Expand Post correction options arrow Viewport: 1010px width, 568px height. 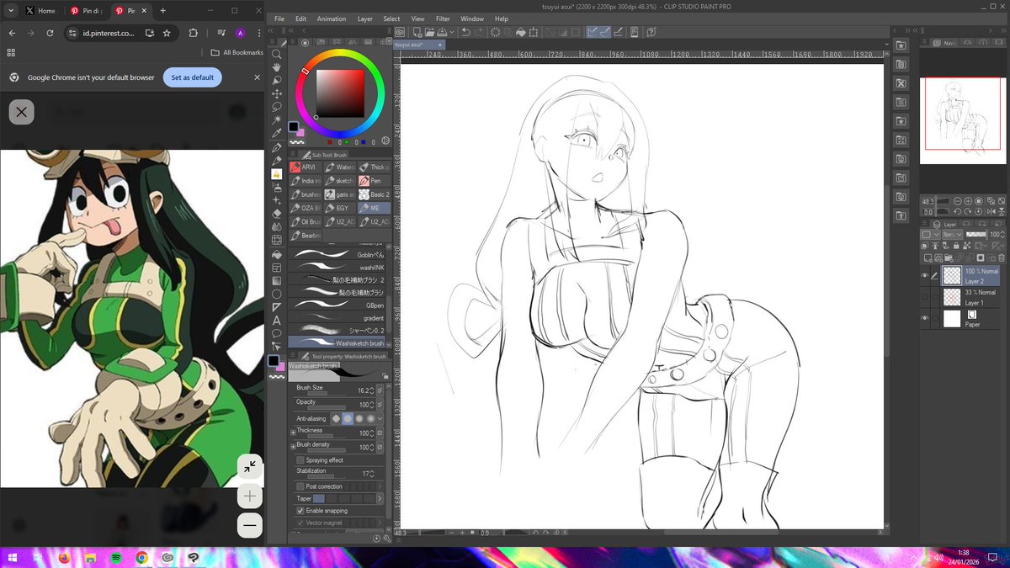pos(380,486)
